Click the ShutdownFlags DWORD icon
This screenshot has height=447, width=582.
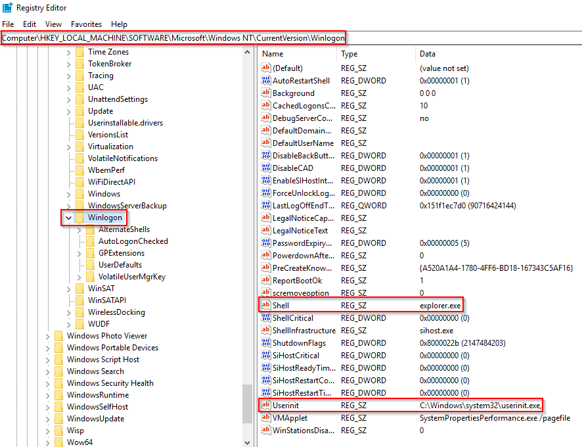coord(266,343)
